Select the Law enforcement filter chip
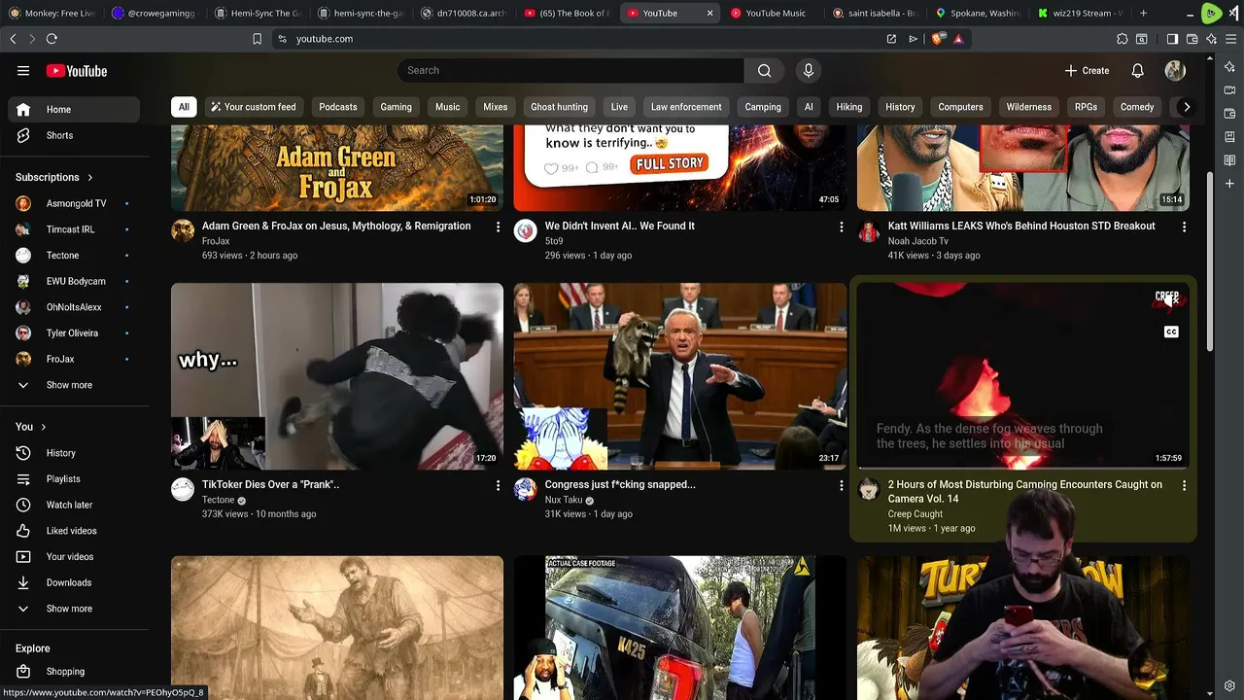 point(686,107)
